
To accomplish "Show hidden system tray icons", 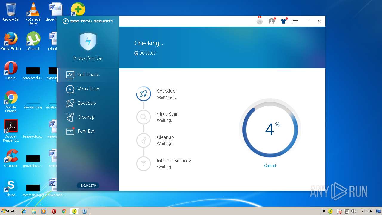I will click(324, 211).
